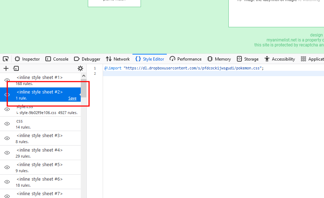Save inline style sheet #2

click(x=72, y=98)
